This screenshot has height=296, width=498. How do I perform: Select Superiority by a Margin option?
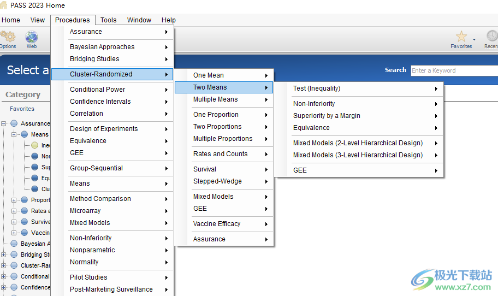[x=359, y=116]
